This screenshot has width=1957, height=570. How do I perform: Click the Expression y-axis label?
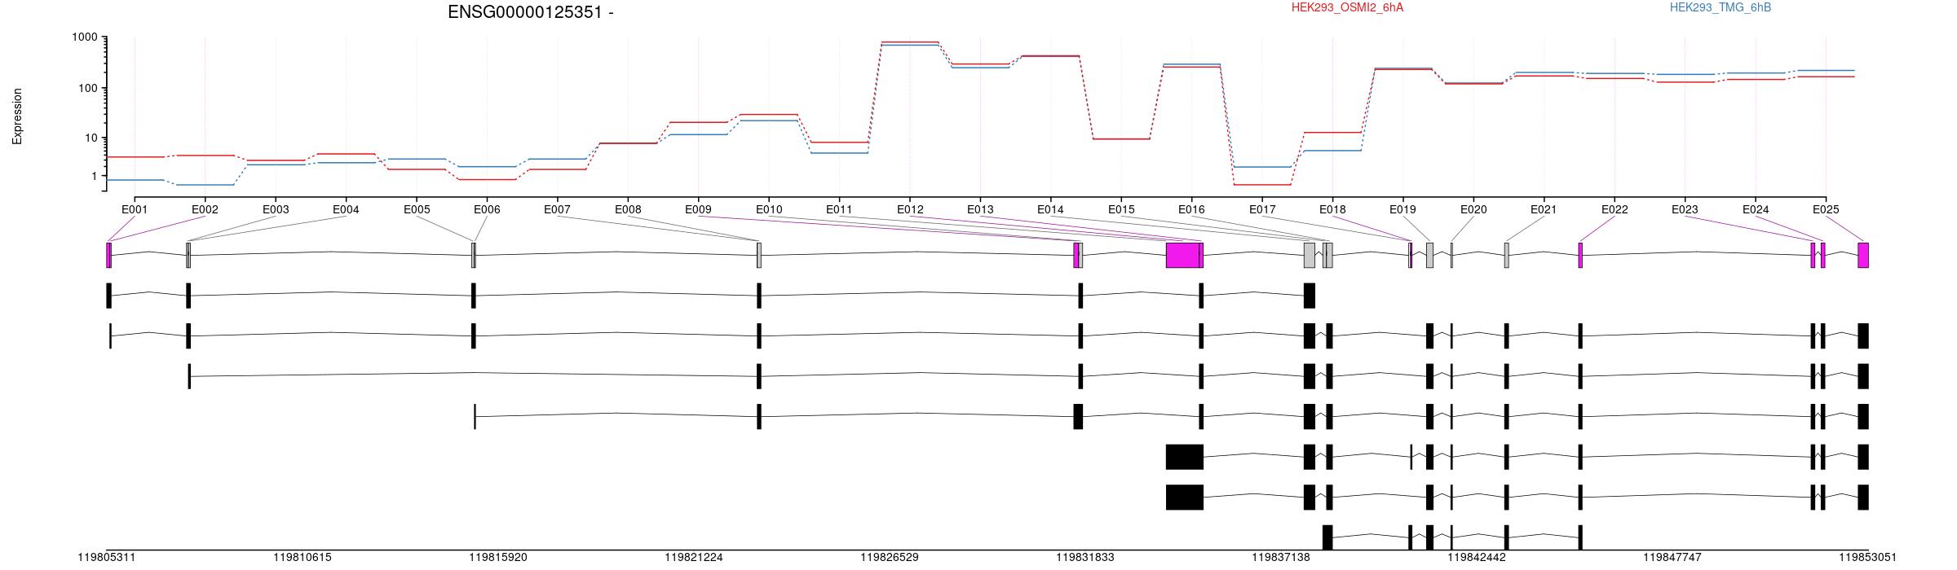(x=17, y=116)
